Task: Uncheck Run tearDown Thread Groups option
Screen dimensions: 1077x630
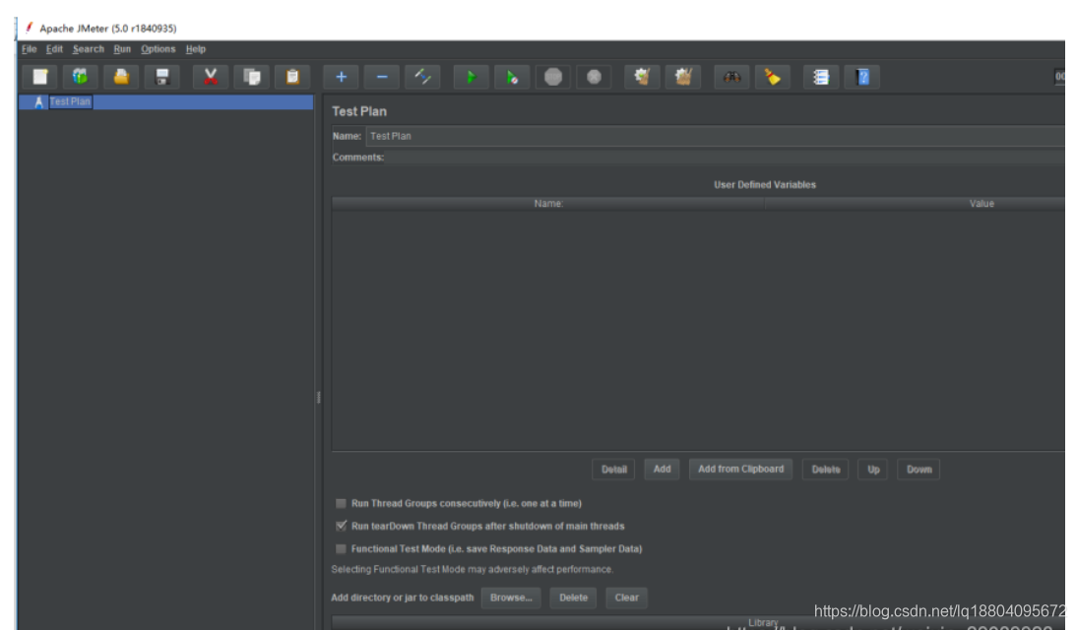Action: 341,527
